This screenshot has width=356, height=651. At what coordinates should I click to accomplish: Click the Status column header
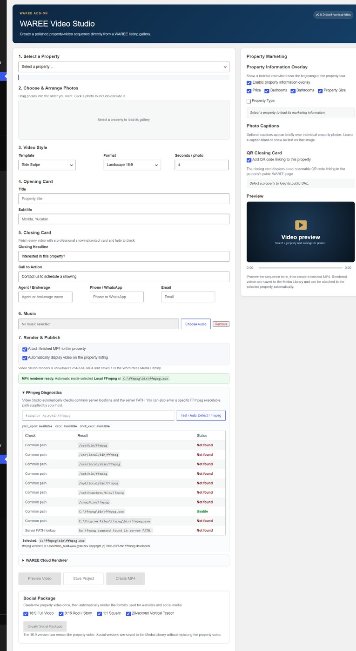point(202,436)
